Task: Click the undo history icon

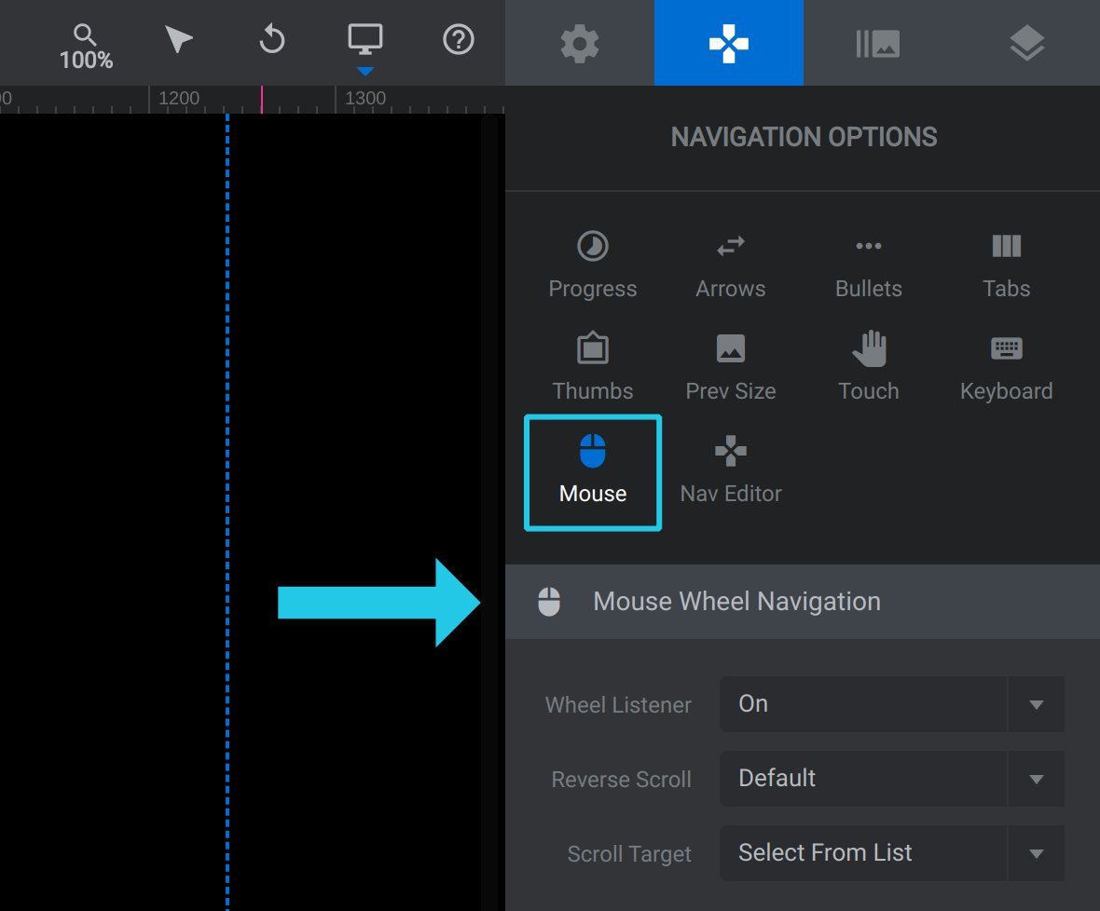Action: click(x=271, y=39)
